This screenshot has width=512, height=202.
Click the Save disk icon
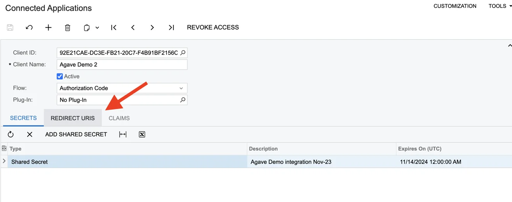(x=10, y=27)
